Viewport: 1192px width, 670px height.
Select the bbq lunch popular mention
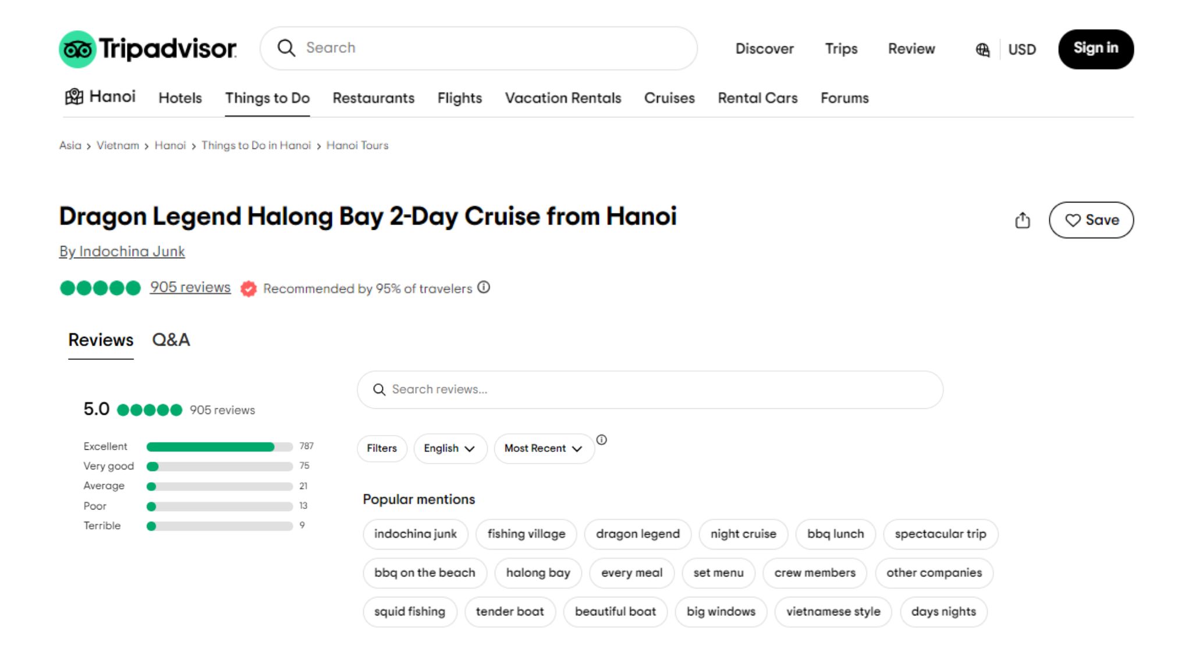click(x=835, y=534)
